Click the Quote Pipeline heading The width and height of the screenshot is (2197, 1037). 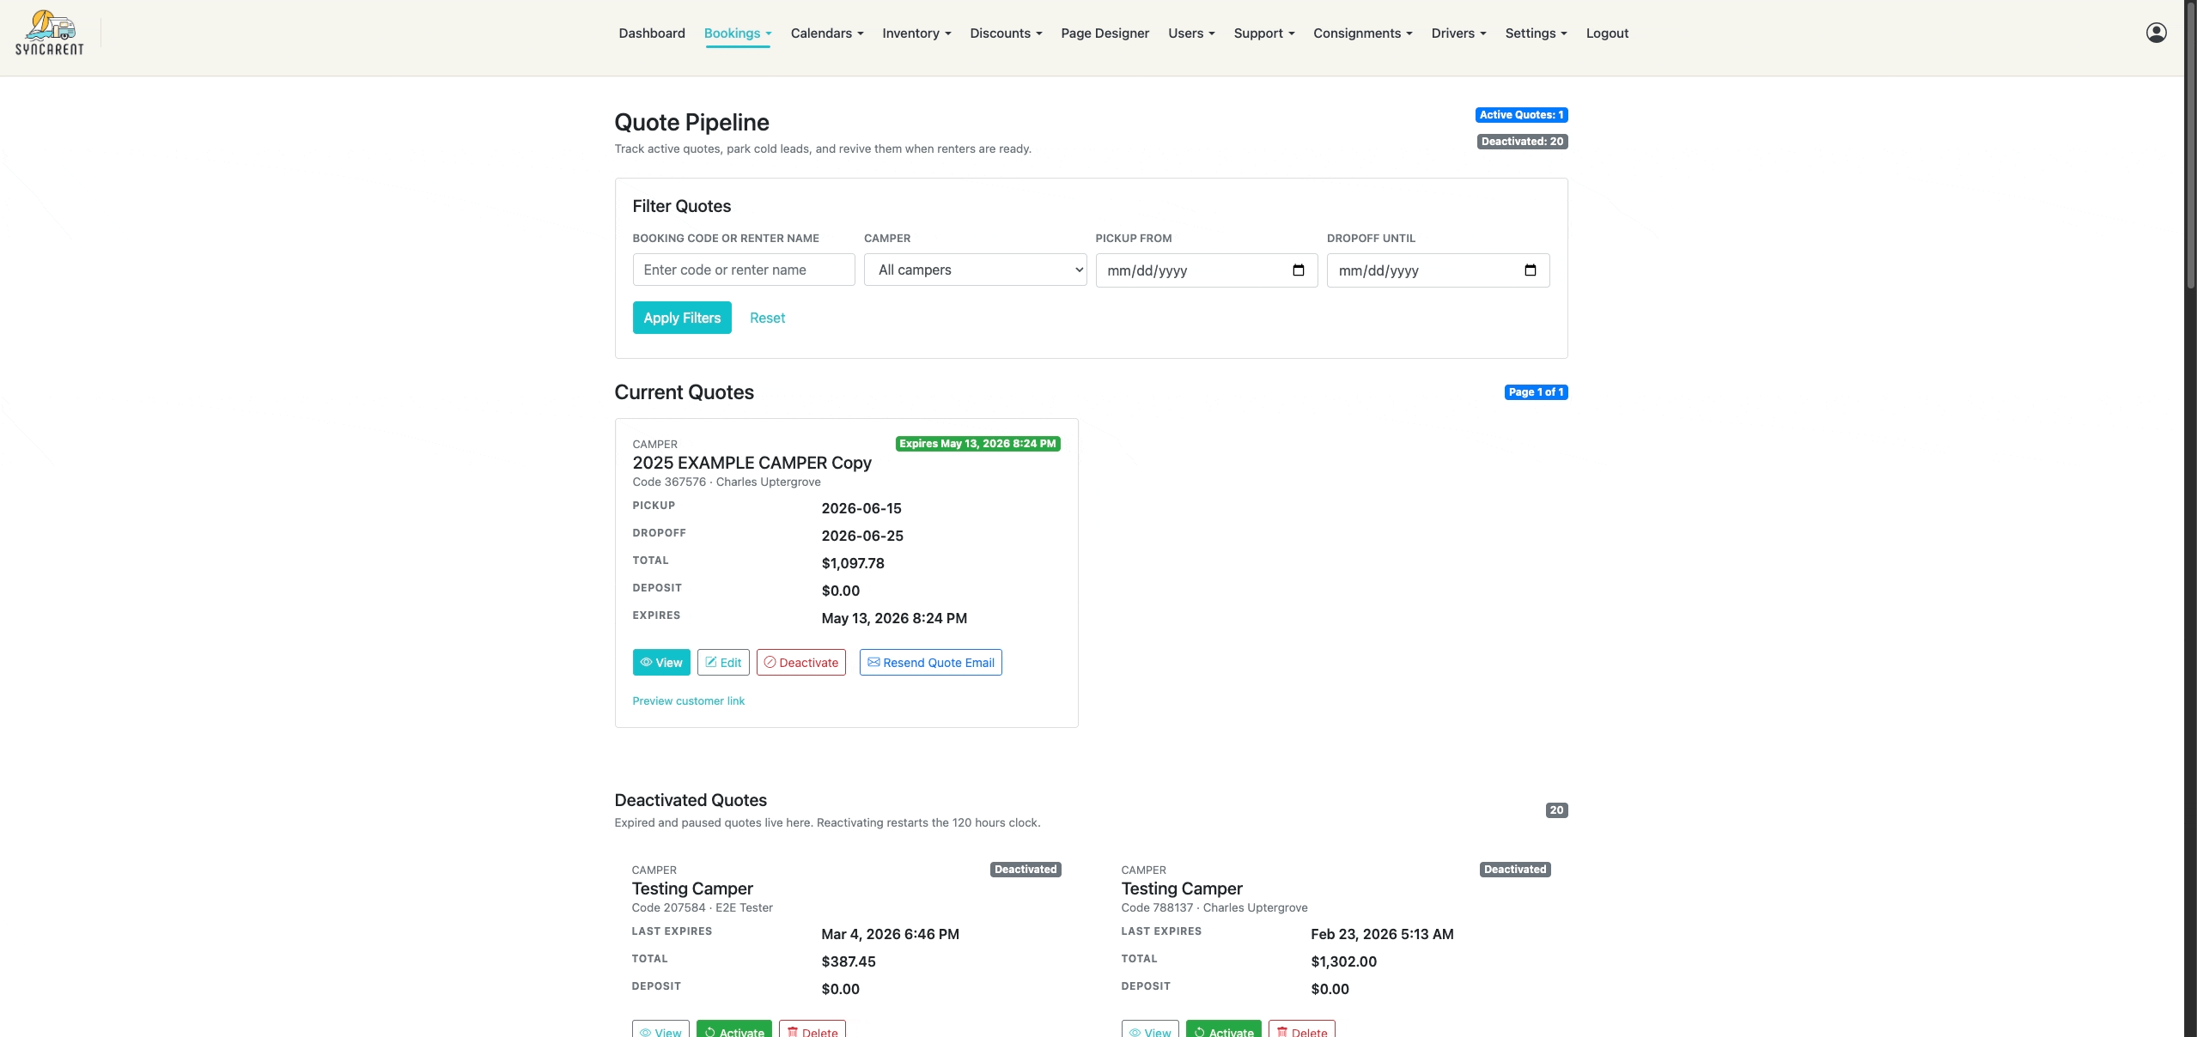coord(691,123)
